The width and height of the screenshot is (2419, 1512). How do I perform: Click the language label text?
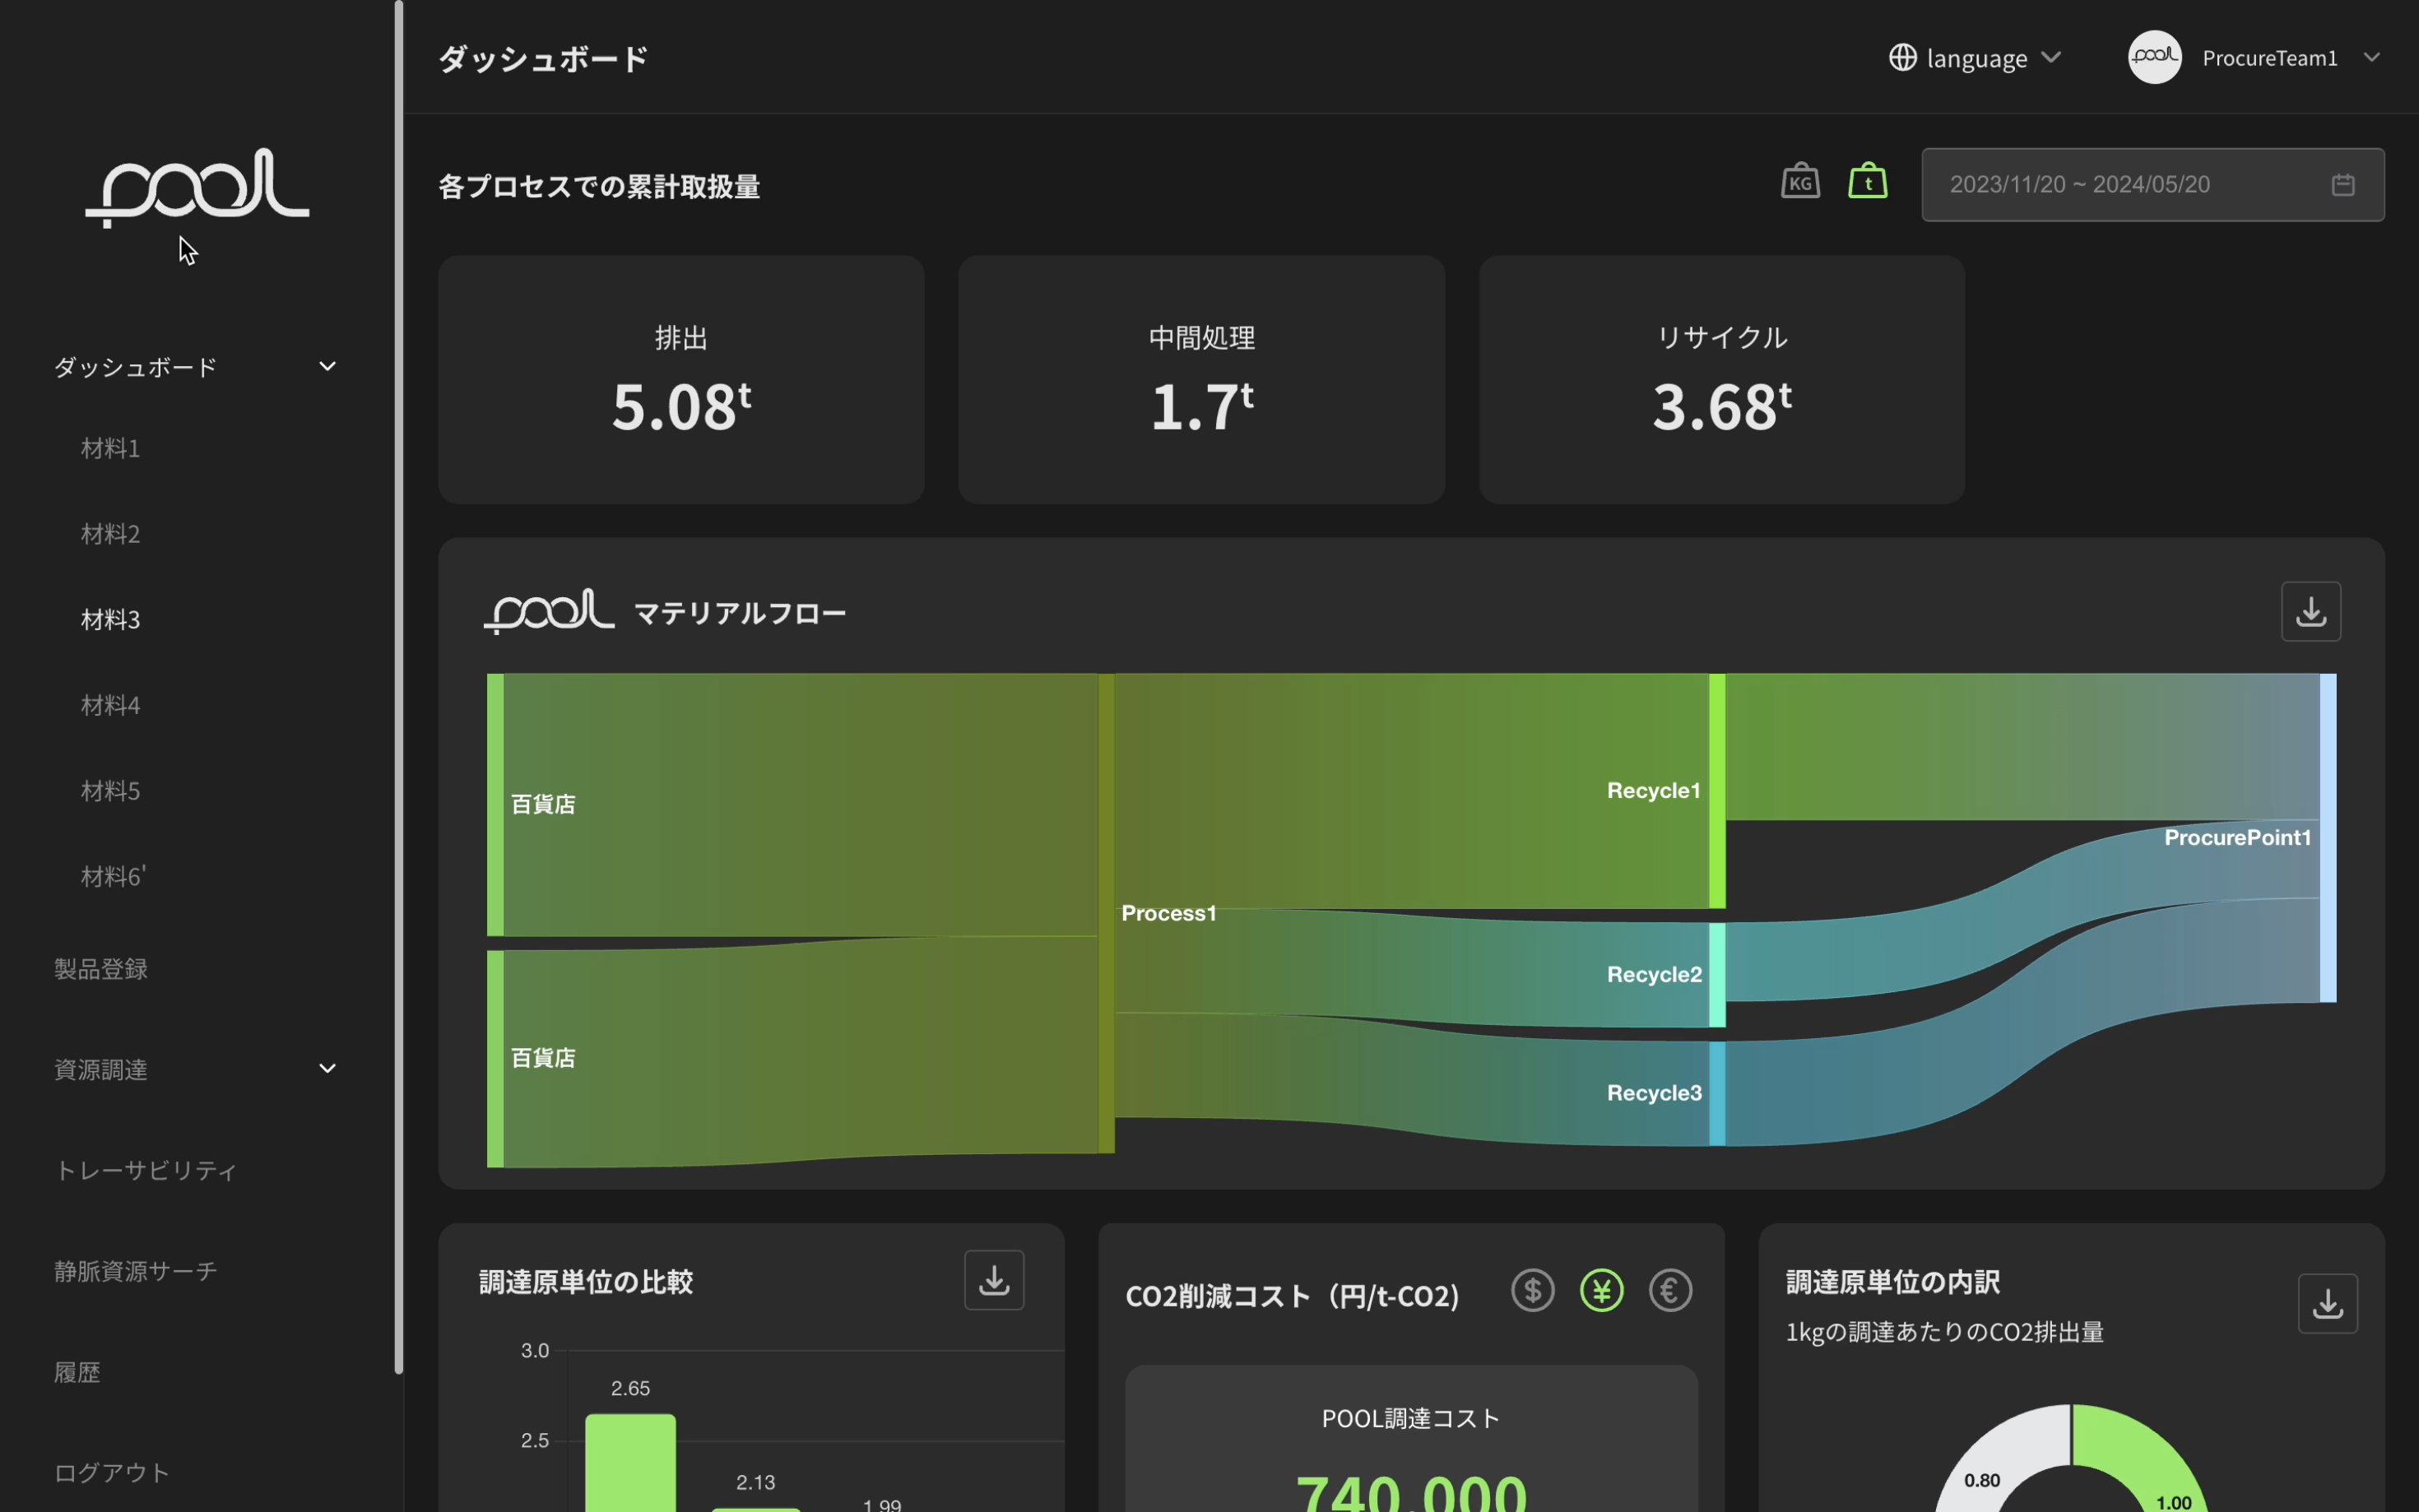pos(1976,59)
